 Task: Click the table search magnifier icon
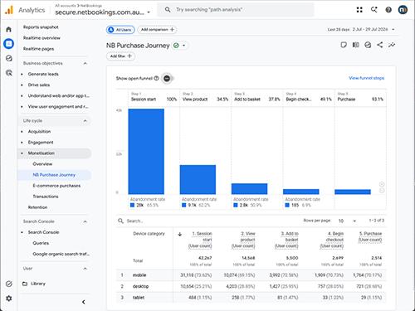pyautogui.click(x=120, y=221)
